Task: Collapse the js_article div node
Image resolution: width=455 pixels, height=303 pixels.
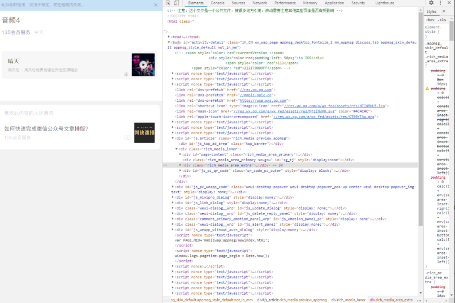Action: point(173,138)
